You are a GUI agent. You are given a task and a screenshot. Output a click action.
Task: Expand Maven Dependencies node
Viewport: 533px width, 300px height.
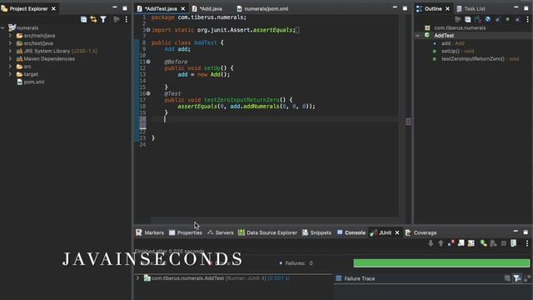click(10, 59)
